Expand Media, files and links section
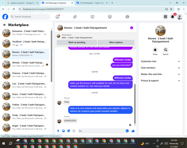 [x=160, y=74]
